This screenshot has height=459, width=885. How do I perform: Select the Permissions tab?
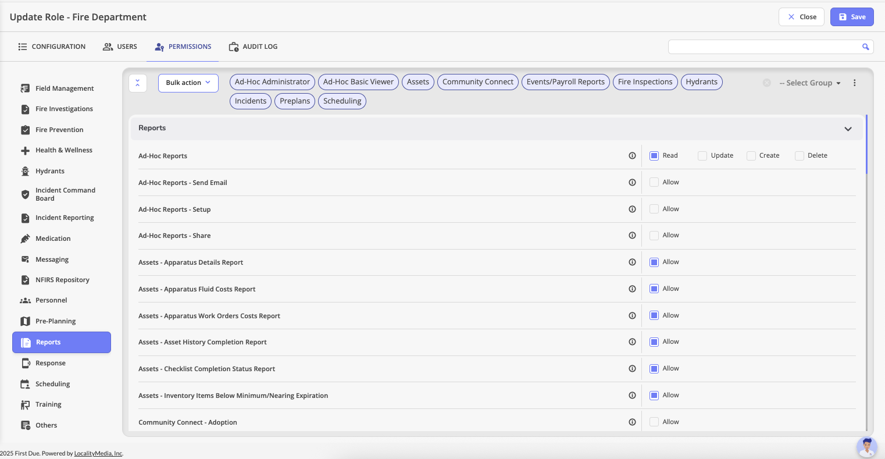click(x=183, y=47)
